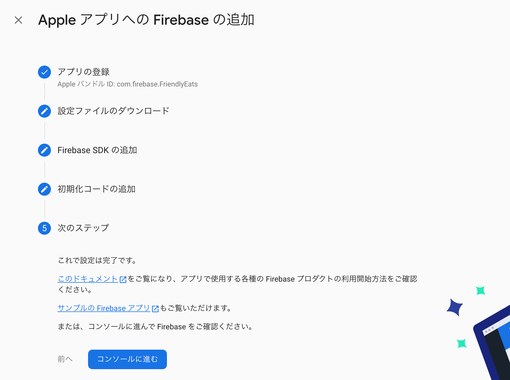The image size is (510, 380).
Task: Open the 初期化コードの追加 step via its pencil icon
Action: pos(44,189)
